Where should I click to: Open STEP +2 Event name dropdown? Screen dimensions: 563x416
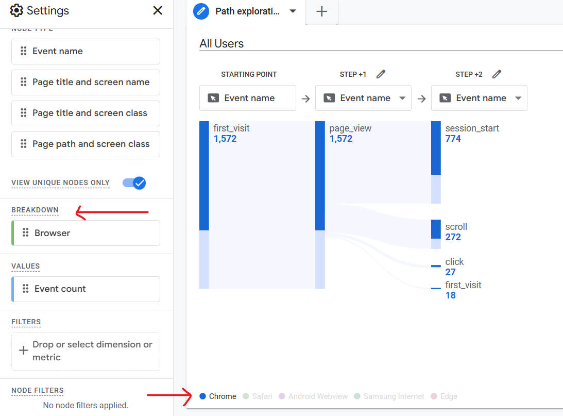[518, 98]
